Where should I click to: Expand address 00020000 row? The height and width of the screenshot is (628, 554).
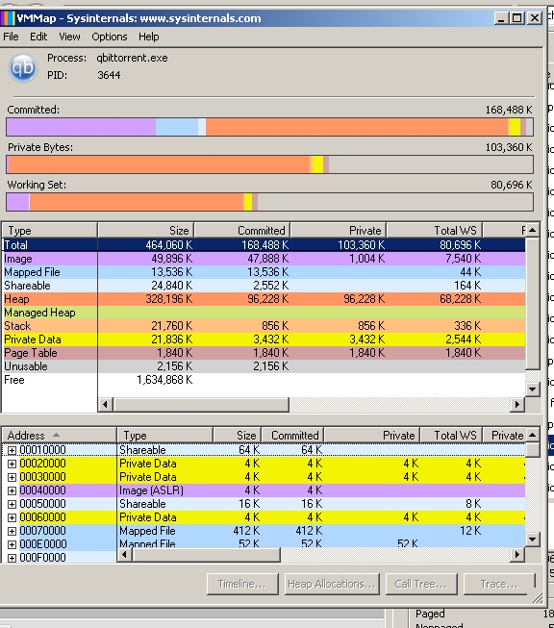(12, 464)
